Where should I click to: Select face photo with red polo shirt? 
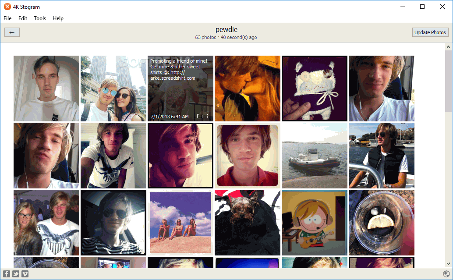pos(247,156)
